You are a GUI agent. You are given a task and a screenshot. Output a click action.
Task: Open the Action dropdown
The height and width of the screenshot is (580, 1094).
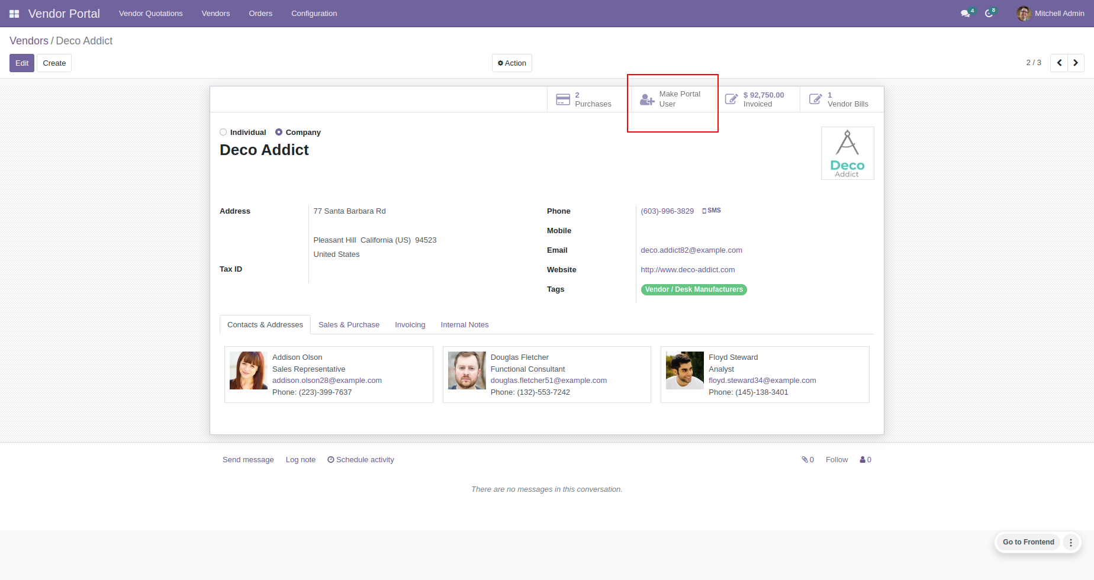click(512, 63)
